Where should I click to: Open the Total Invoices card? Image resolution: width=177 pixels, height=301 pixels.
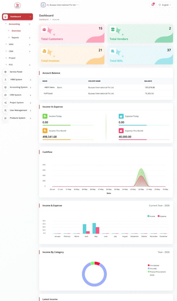click(x=72, y=55)
